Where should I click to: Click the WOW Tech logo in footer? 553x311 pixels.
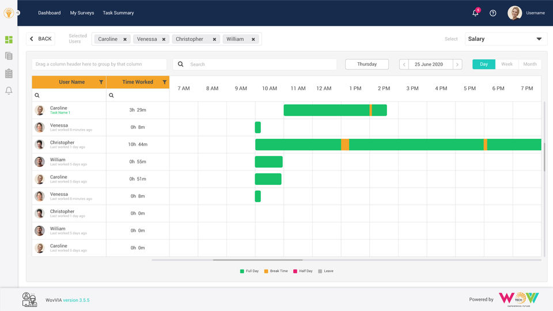tap(519, 299)
